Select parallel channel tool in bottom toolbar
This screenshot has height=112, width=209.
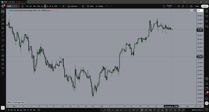click(117, 110)
